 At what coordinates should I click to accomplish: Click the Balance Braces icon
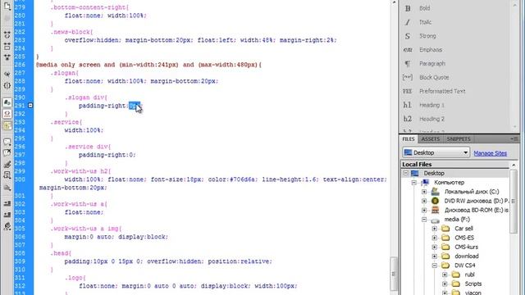point(7,85)
